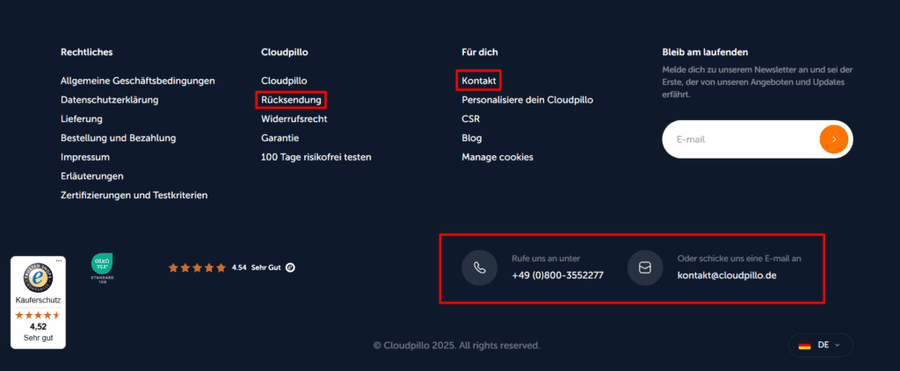Open the Kontakt link
Image resolution: width=900 pixels, height=371 pixels.
coord(479,81)
